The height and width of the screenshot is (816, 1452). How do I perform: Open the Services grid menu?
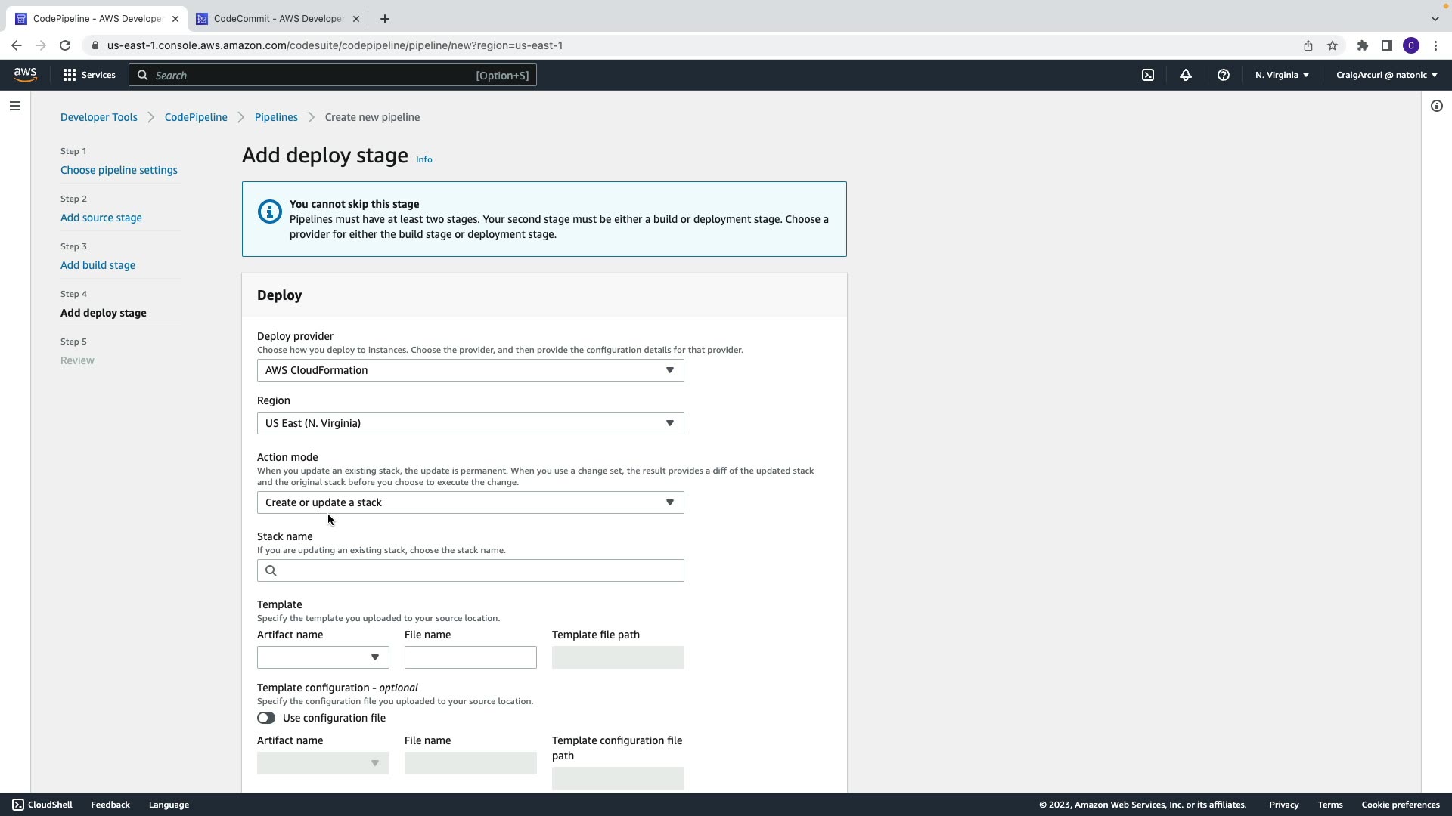89,75
